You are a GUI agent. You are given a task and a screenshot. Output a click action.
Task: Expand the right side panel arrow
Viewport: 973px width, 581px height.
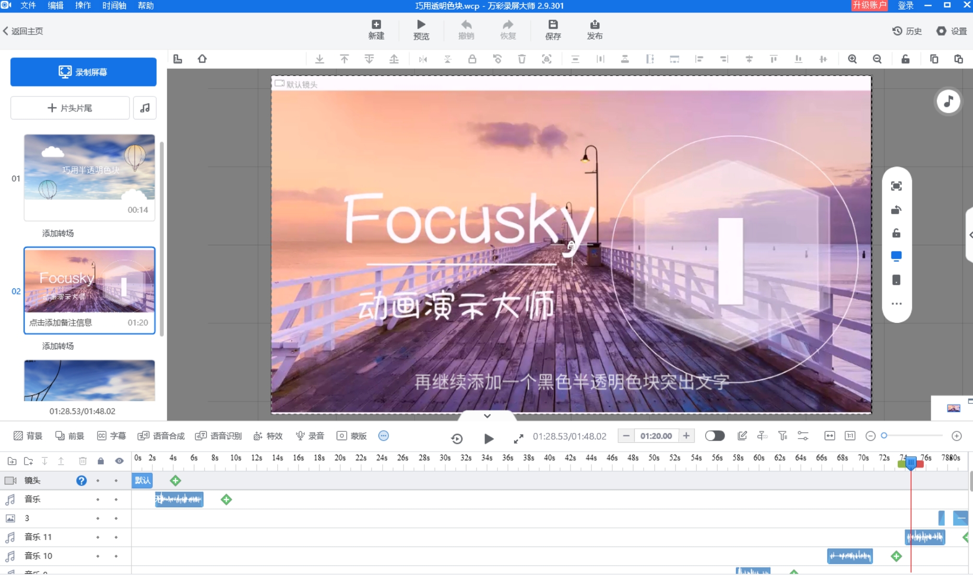pos(970,235)
